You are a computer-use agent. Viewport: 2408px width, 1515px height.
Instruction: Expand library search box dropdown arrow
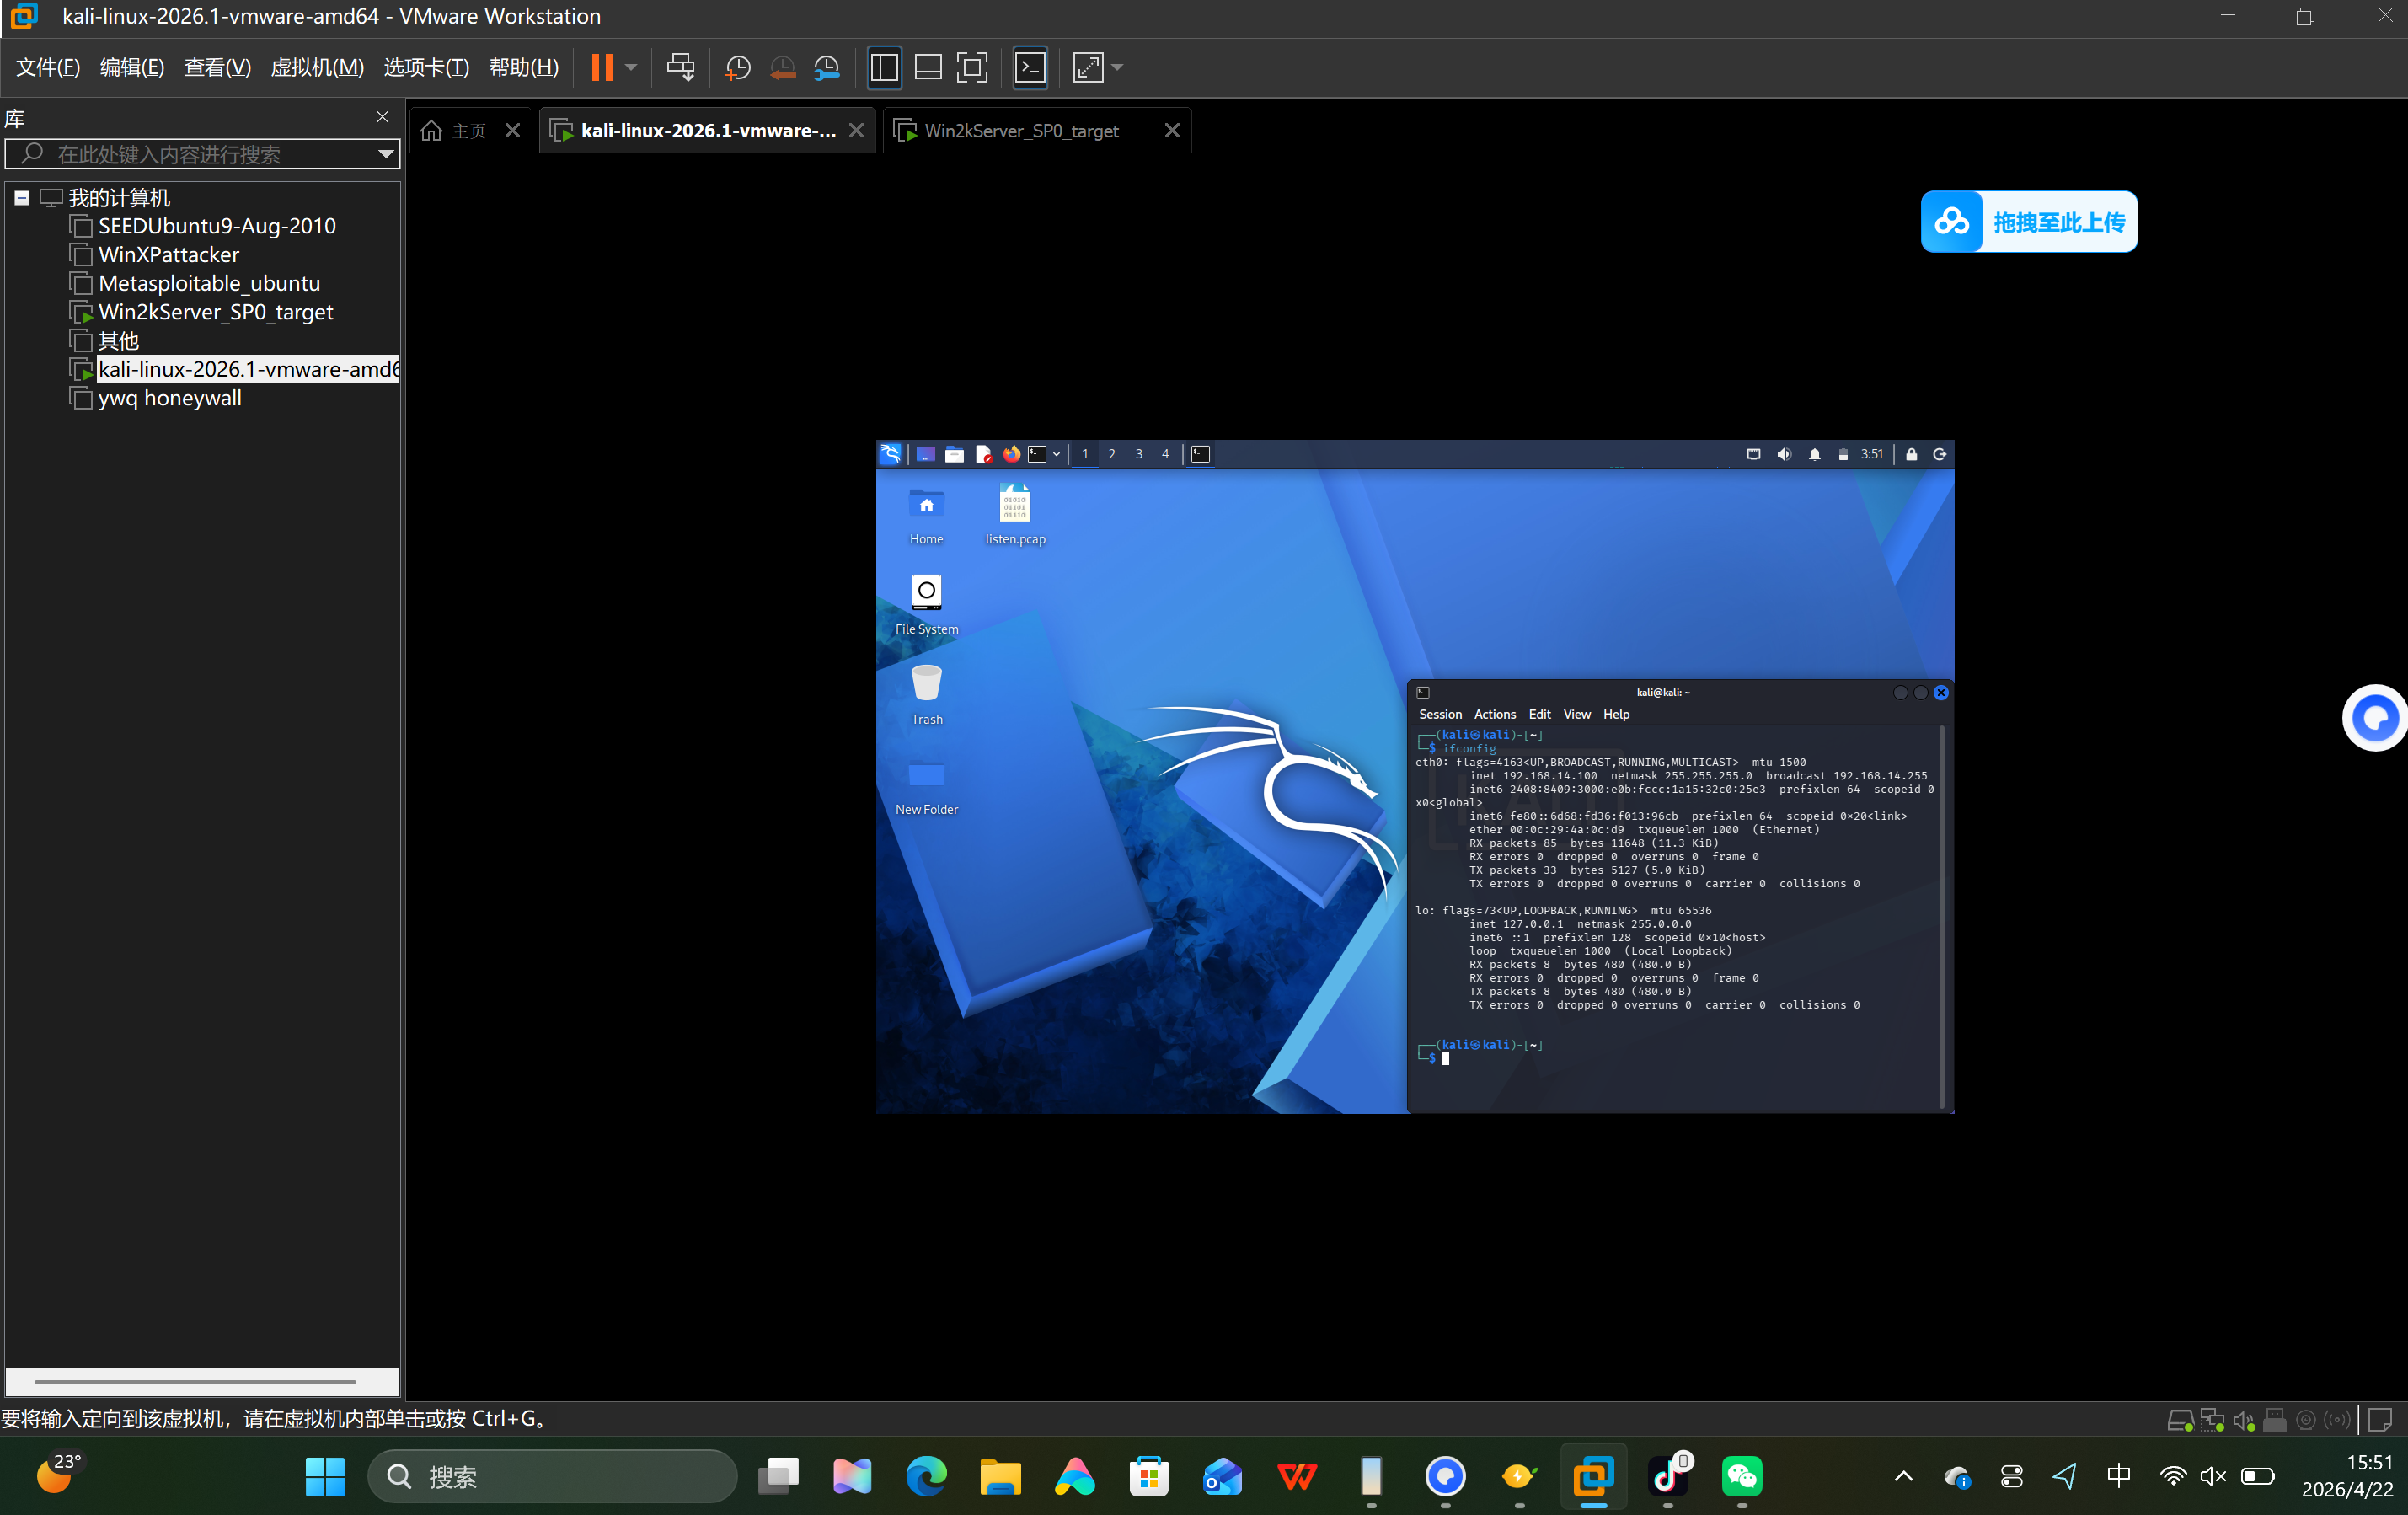point(385,154)
